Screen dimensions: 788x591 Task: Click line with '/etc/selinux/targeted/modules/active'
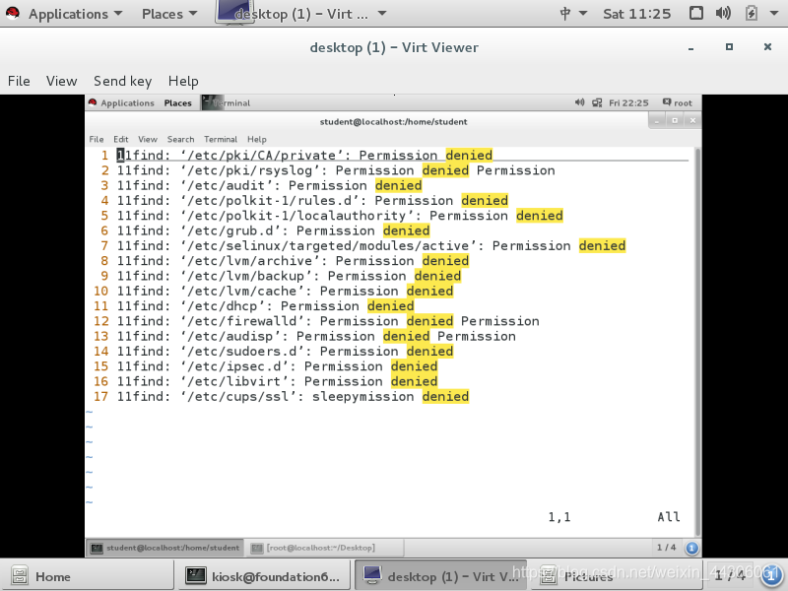pos(371,245)
